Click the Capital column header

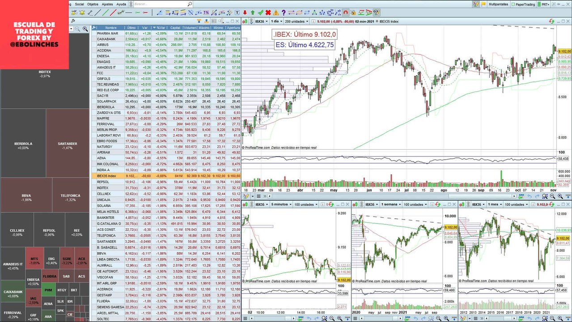pos(176,27)
